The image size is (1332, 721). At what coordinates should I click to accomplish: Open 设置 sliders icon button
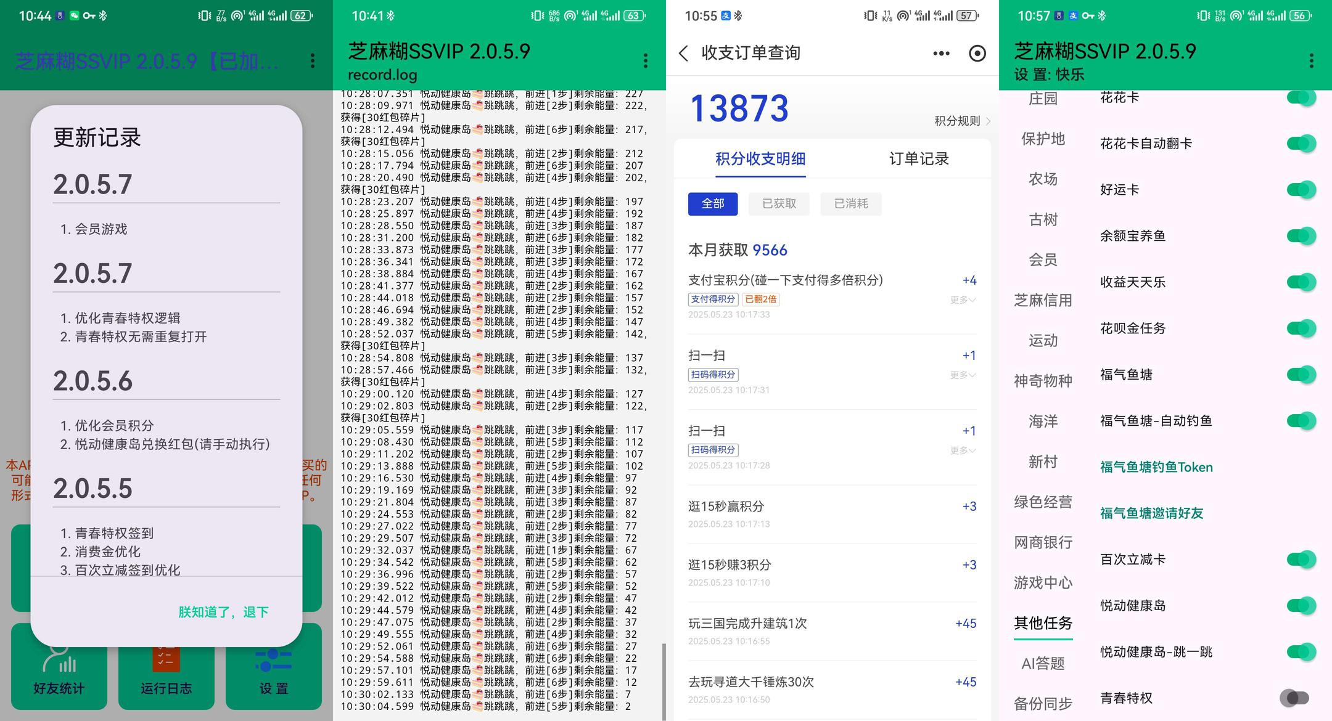[x=274, y=667]
